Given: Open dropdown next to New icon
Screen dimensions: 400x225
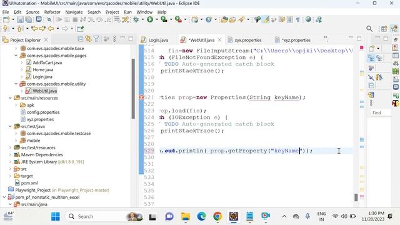Looking at the screenshot, I should point(13,19).
